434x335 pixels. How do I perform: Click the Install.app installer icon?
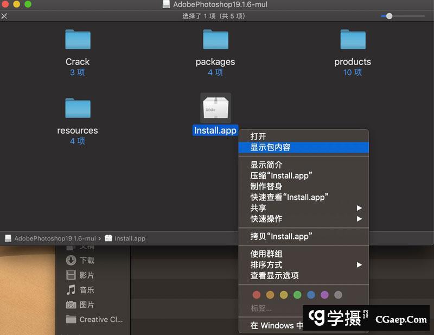coord(215,108)
